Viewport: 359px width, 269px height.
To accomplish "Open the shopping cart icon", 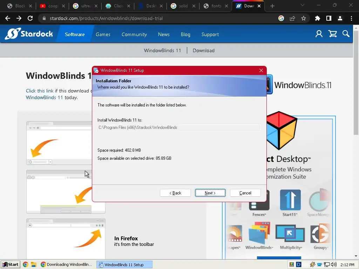I will (332, 34).
